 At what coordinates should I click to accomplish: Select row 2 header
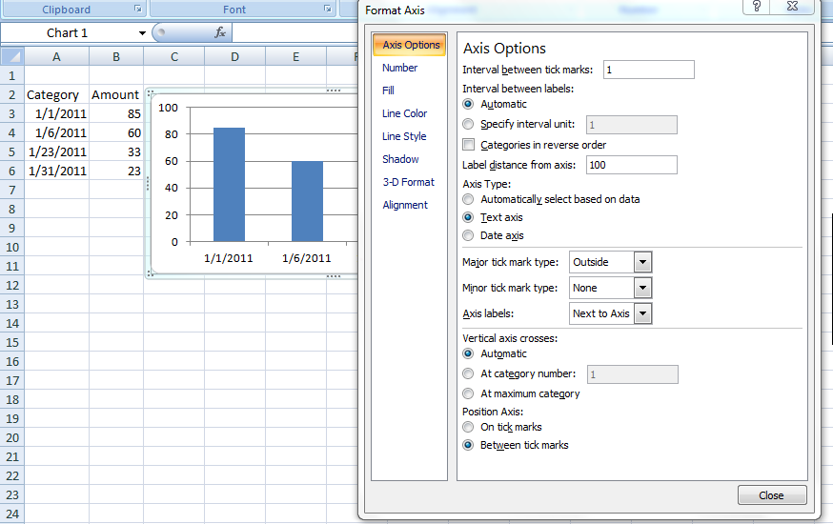coord(11,95)
